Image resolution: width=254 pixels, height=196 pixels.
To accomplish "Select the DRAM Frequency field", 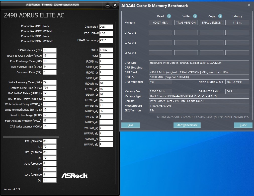I will pos(106,40).
